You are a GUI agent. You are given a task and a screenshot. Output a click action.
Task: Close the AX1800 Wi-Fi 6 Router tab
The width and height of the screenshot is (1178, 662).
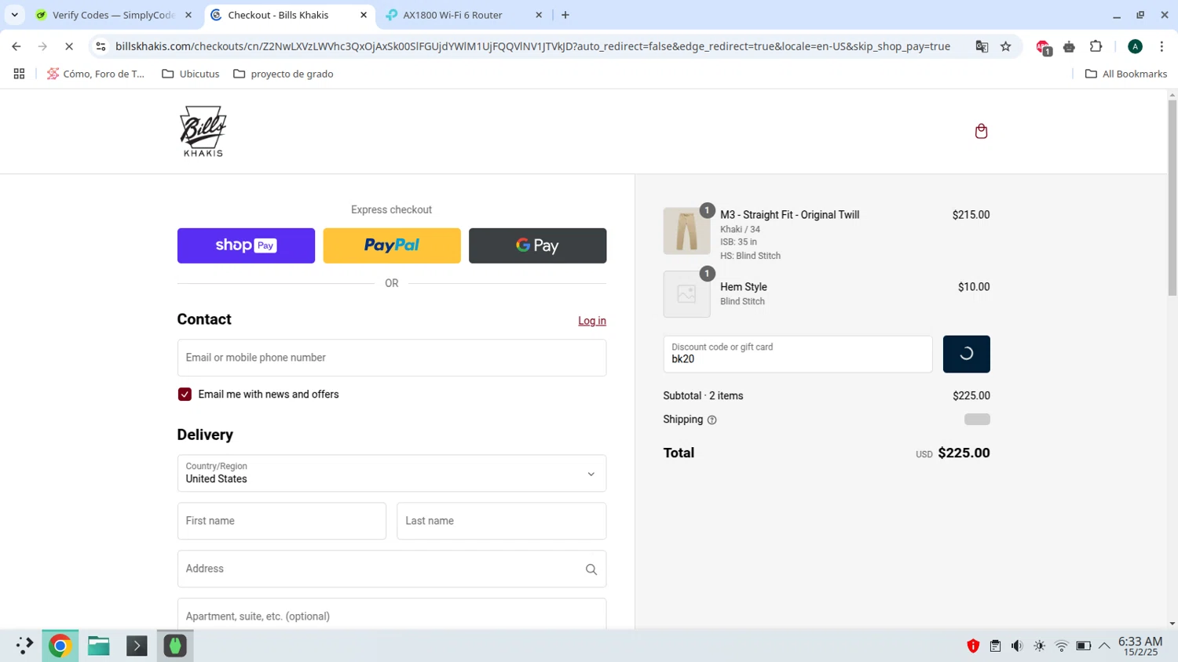[x=539, y=15]
